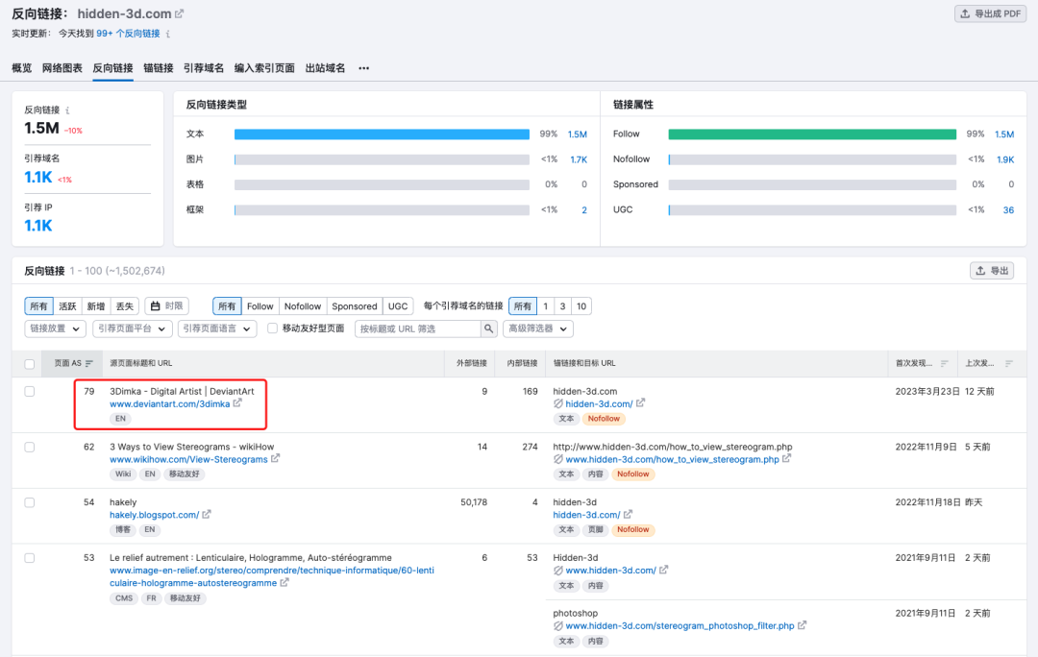Filter backlinks by "丢失" status
The image size is (1038, 657).
click(124, 306)
